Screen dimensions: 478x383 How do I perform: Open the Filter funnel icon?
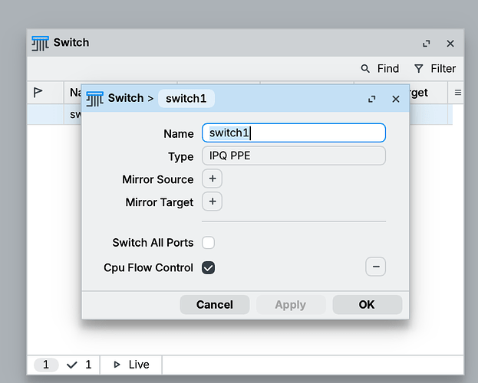[x=419, y=68]
